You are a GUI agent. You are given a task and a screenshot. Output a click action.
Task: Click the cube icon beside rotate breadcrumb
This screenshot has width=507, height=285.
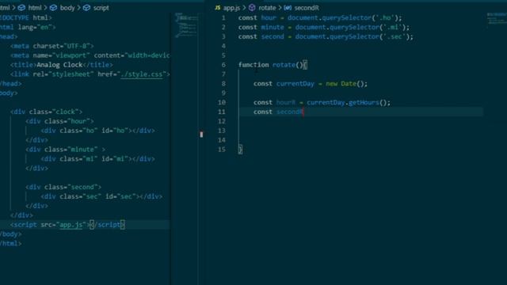252,8
